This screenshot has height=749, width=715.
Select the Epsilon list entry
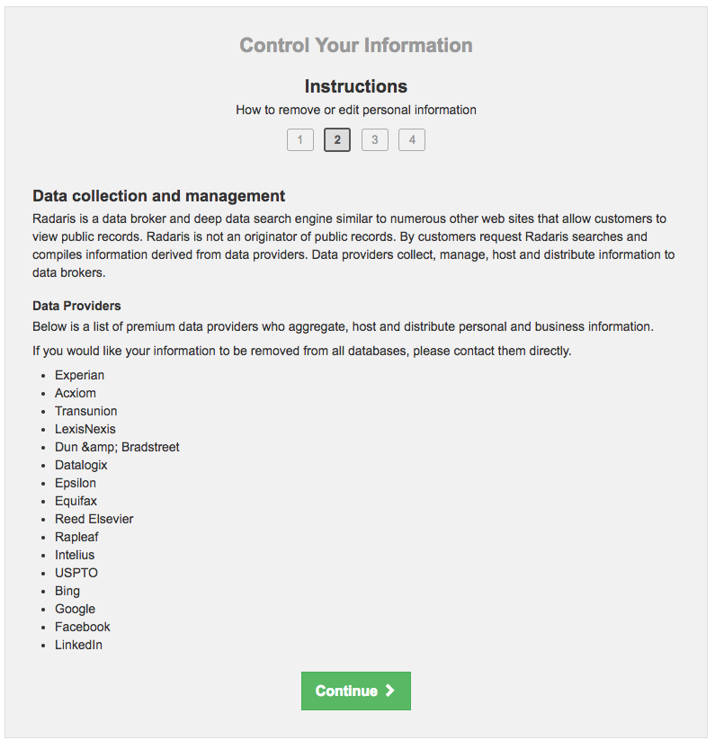[x=76, y=483]
